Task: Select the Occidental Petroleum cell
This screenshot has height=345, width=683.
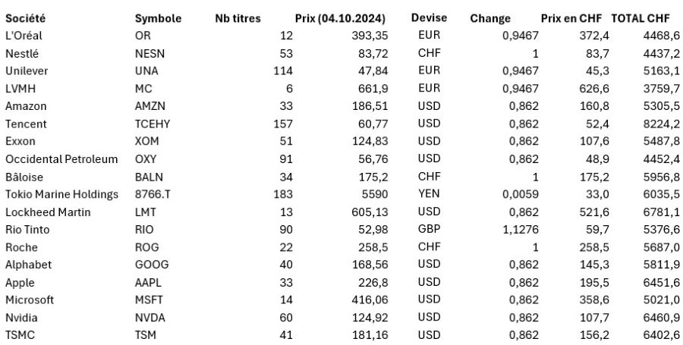Action: click(61, 158)
